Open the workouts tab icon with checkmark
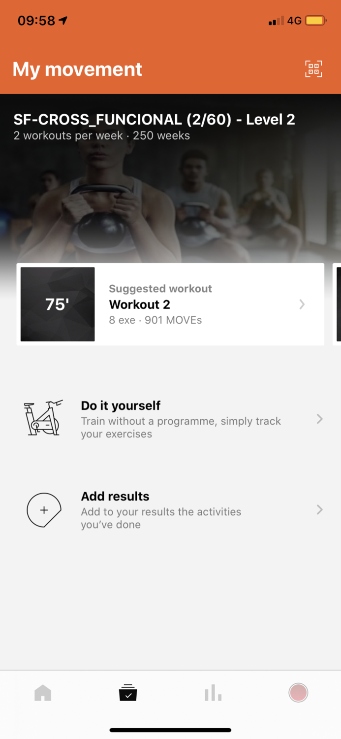The image size is (341, 739). click(127, 692)
